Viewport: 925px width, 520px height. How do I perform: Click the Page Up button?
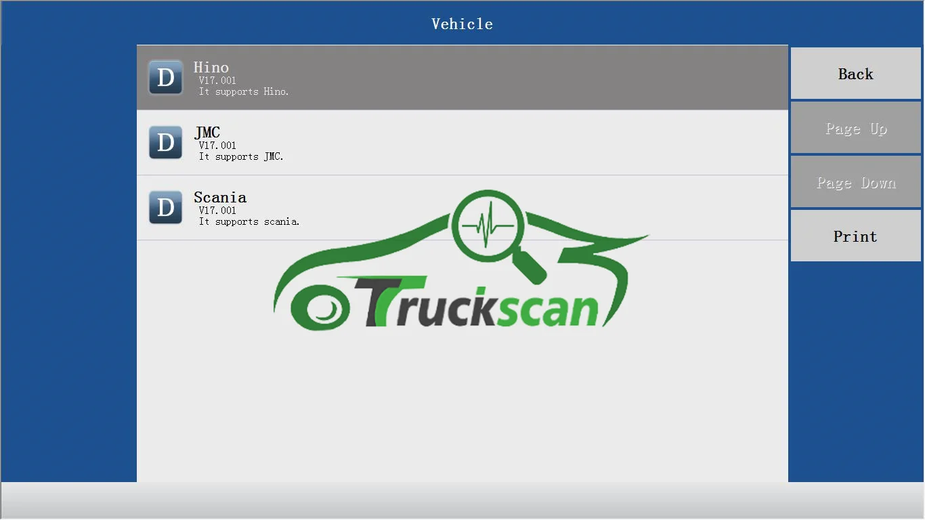(856, 128)
